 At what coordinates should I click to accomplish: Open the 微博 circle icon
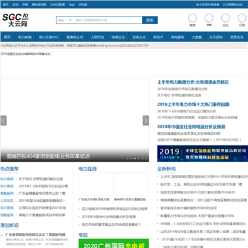[x=209, y=18]
